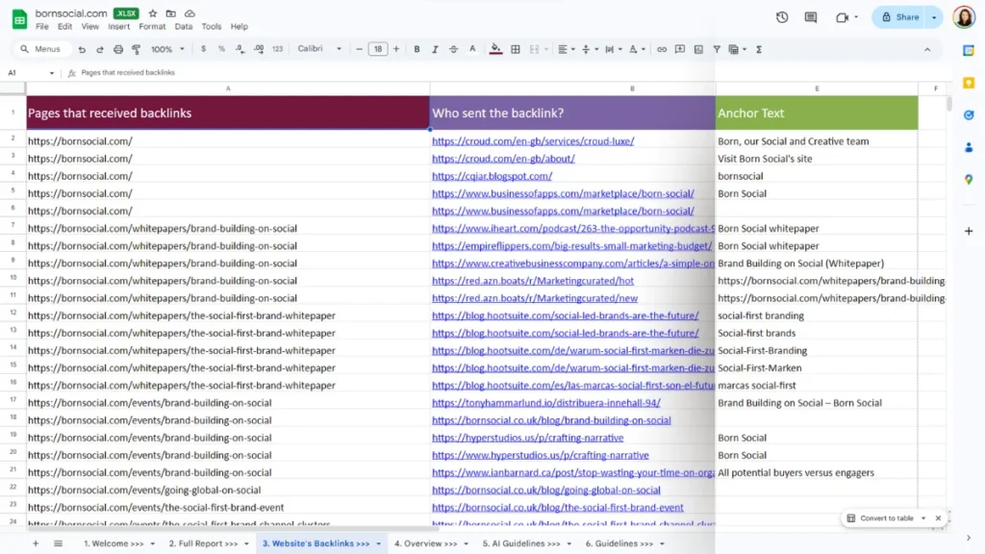The width and height of the screenshot is (985, 554).
Task: Star the bornsocial.com document
Action: (x=153, y=13)
